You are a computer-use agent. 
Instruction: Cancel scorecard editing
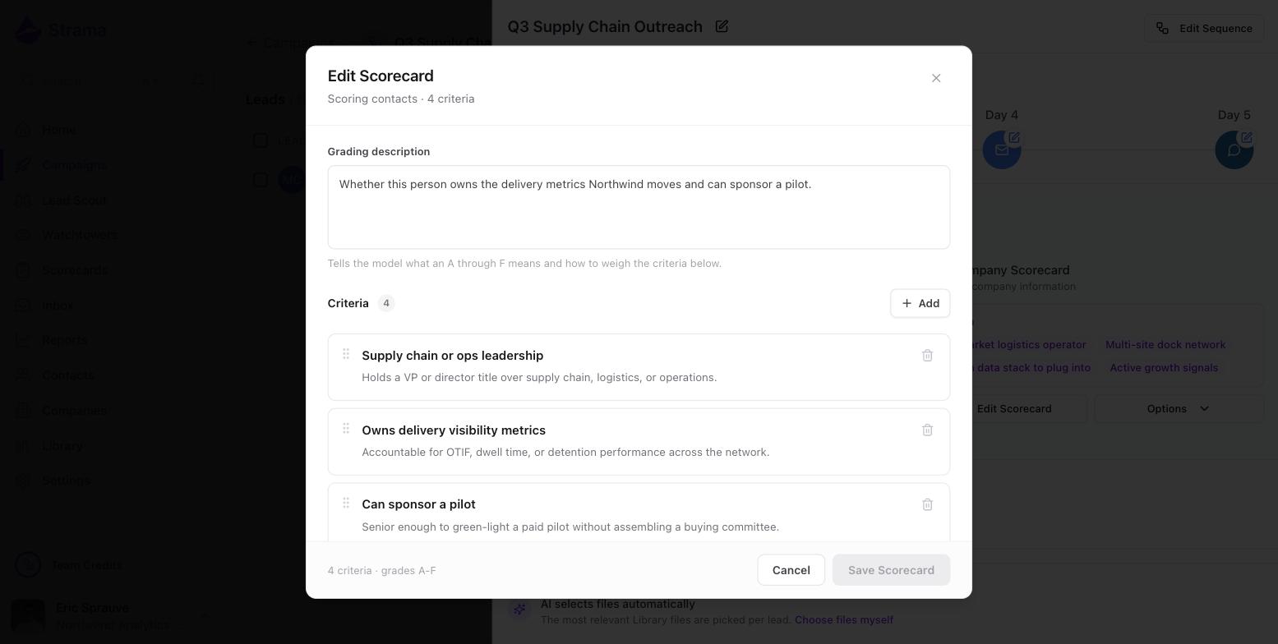[791, 570]
